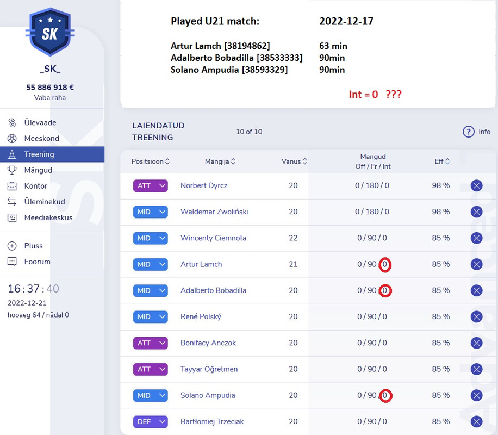The width and height of the screenshot is (498, 435).
Task: Open position dropdown for Waldemar Zwoliński
Action: point(150,212)
